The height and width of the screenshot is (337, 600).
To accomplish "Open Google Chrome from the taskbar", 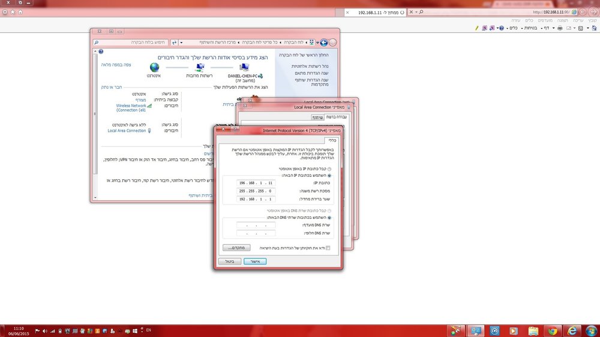I will click(x=553, y=330).
